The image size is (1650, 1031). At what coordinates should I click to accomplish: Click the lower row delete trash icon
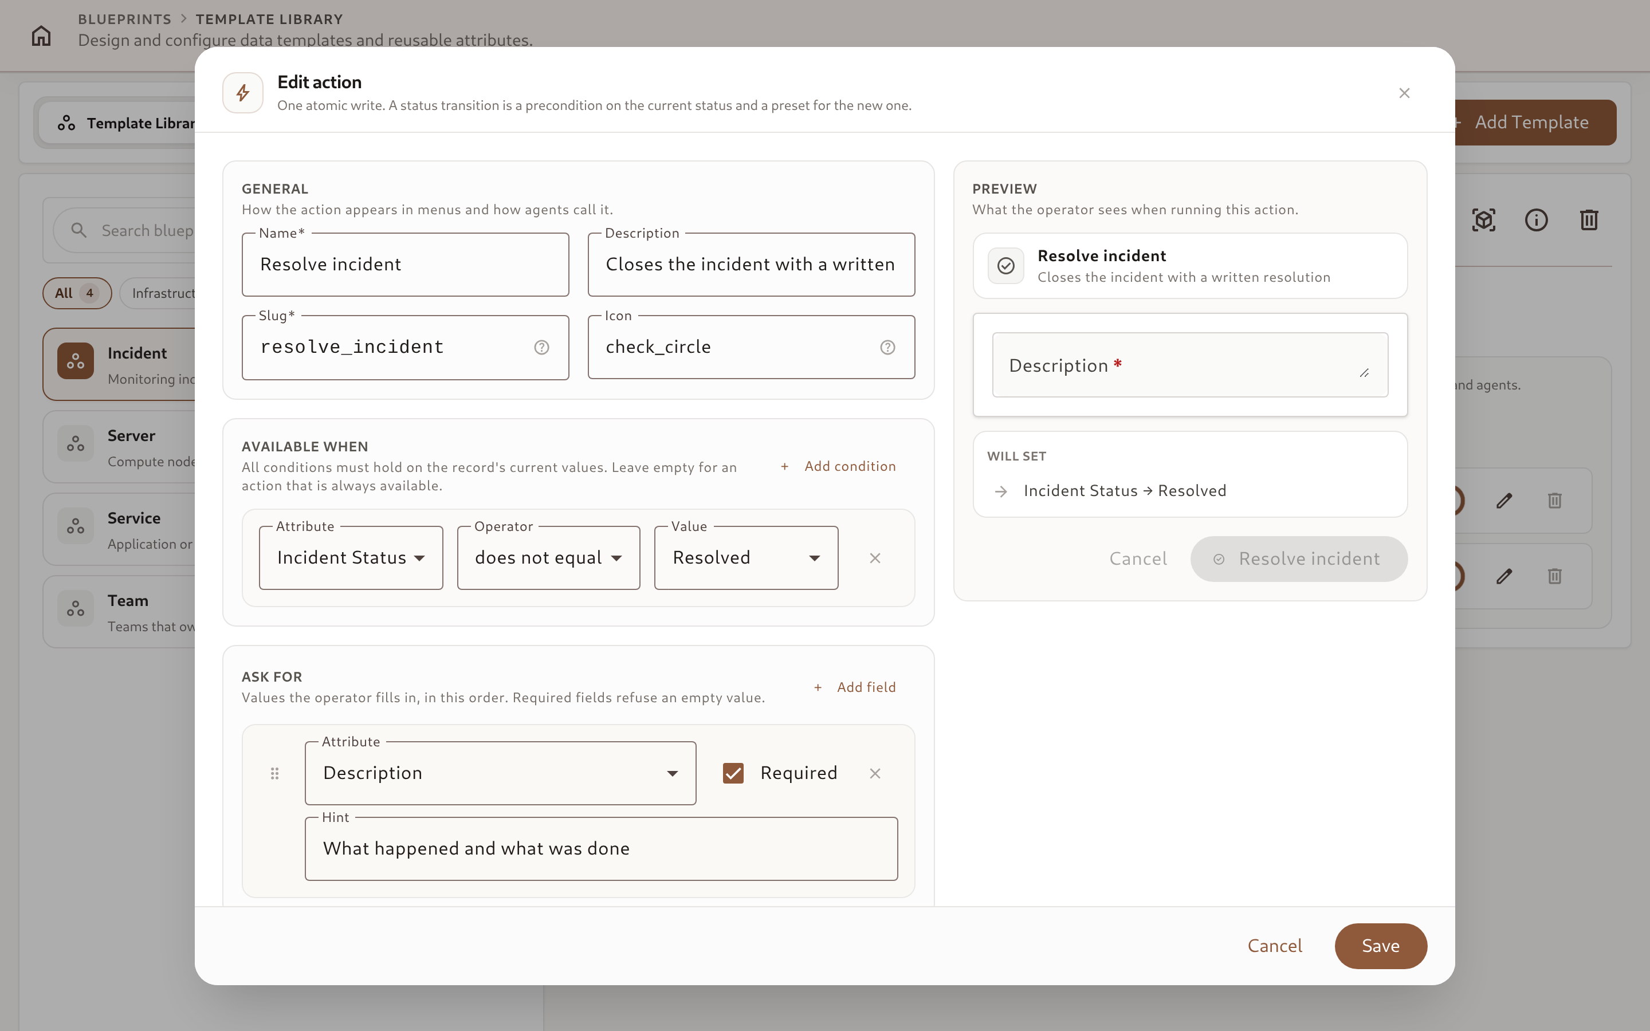[x=1554, y=576]
